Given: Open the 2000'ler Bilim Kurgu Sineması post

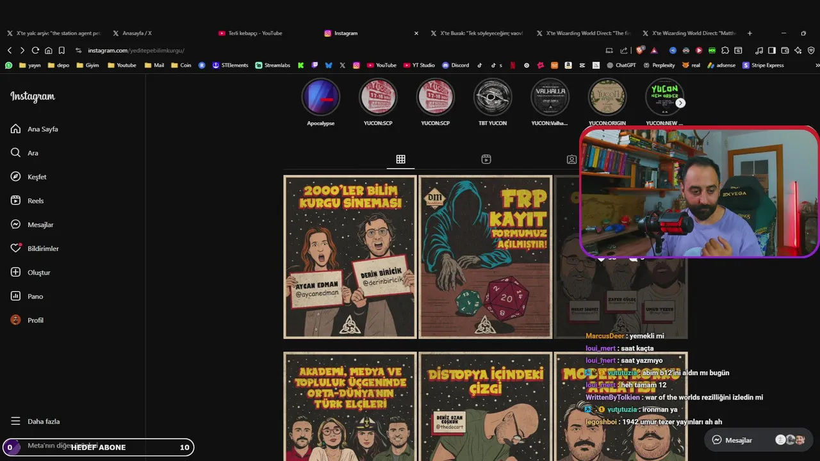Looking at the screenshot, I should click(x=350, y=257).
